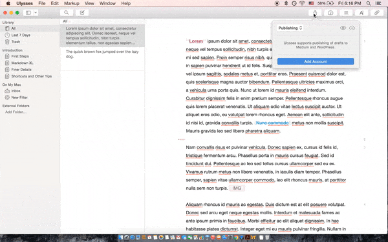
Task: Open the Help menu
Action: coord(125,3)
